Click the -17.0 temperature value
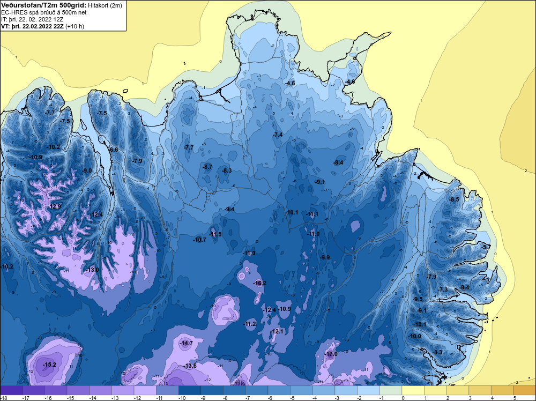 (x=331, y=354)
